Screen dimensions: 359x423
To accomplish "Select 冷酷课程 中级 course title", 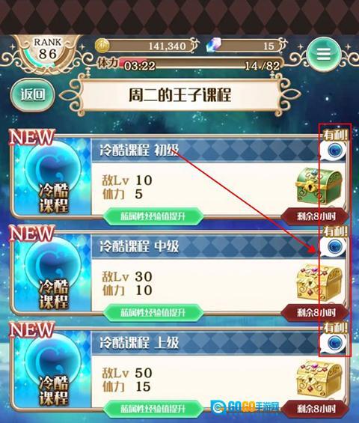I will (x=139, y=246).
